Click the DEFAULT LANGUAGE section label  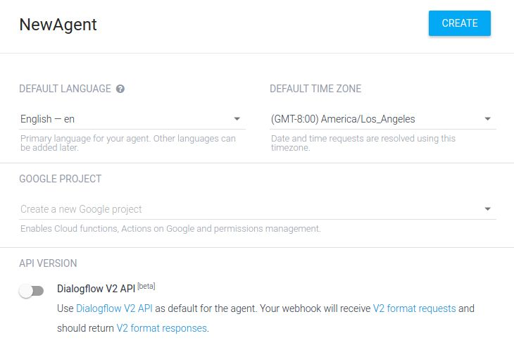click(x=65, y=89)
